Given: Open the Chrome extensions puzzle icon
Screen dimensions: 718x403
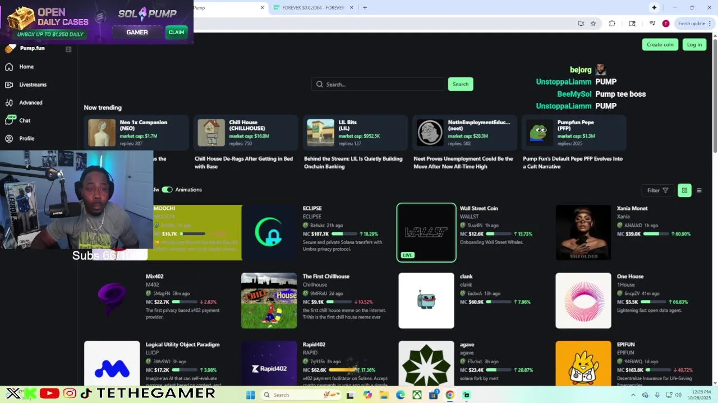Looking at the screenshot, I should (x=612, y=24).
